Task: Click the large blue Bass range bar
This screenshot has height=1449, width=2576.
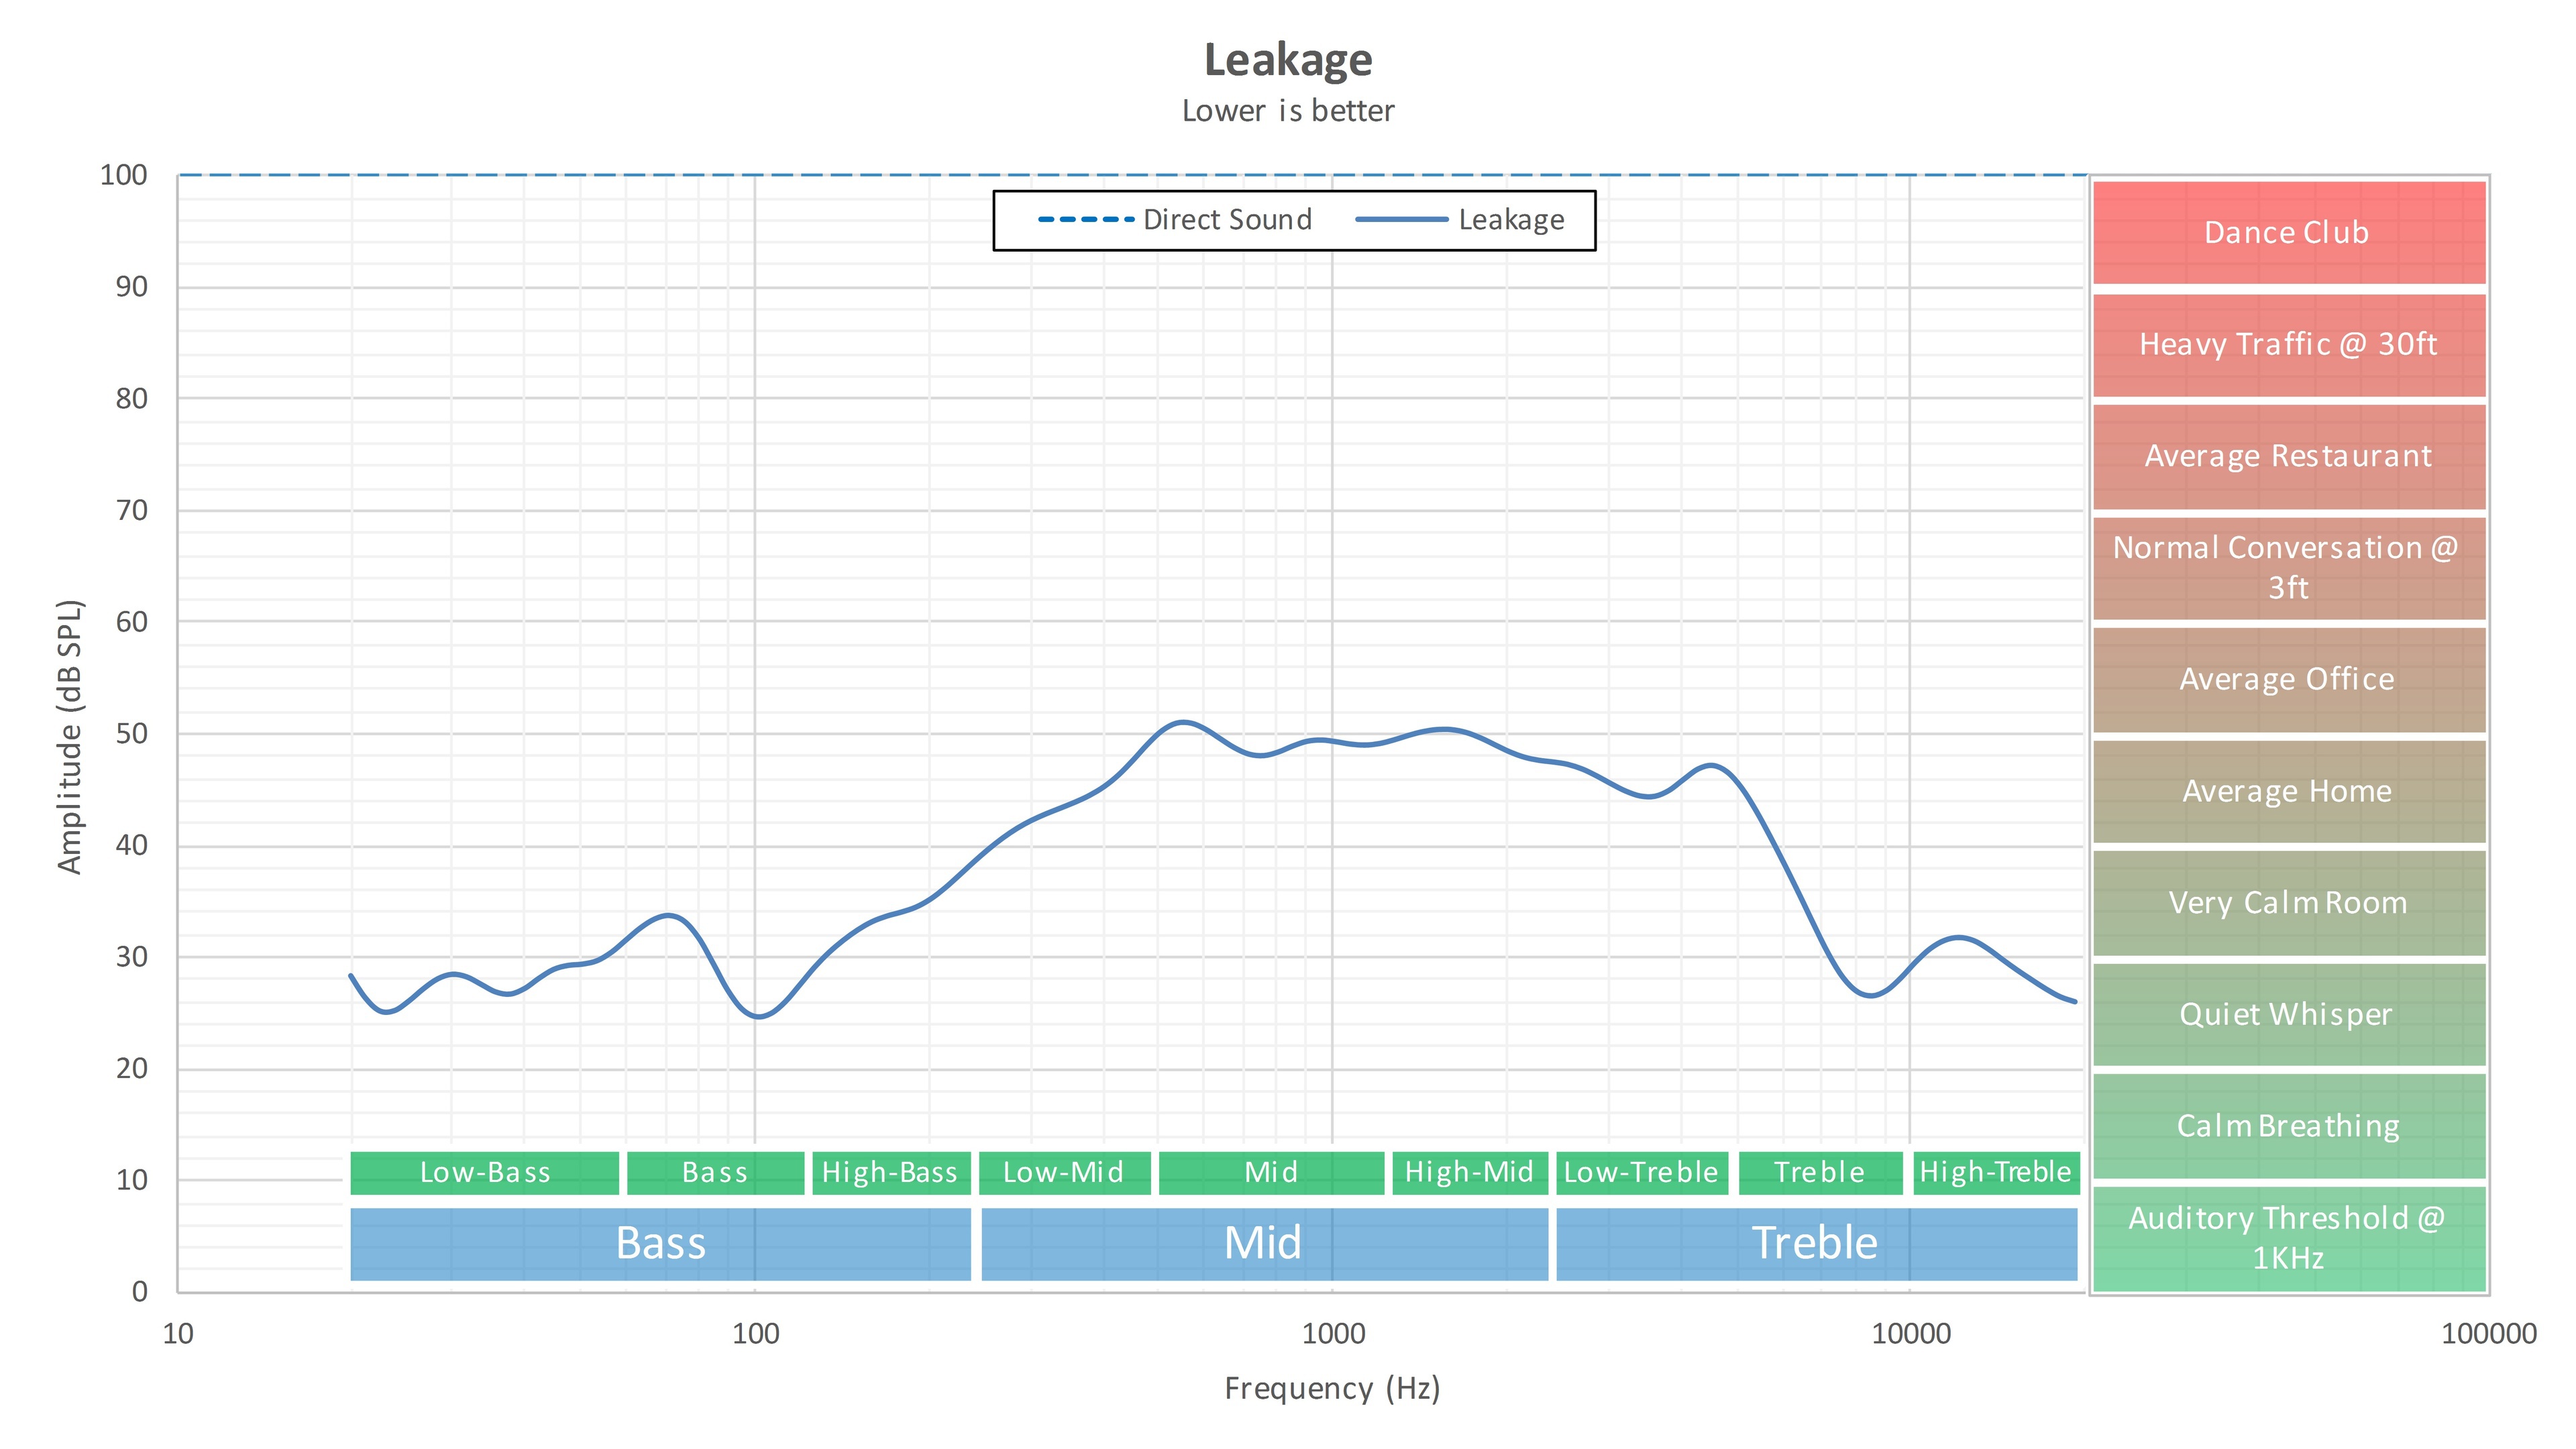Action: 660,1244
